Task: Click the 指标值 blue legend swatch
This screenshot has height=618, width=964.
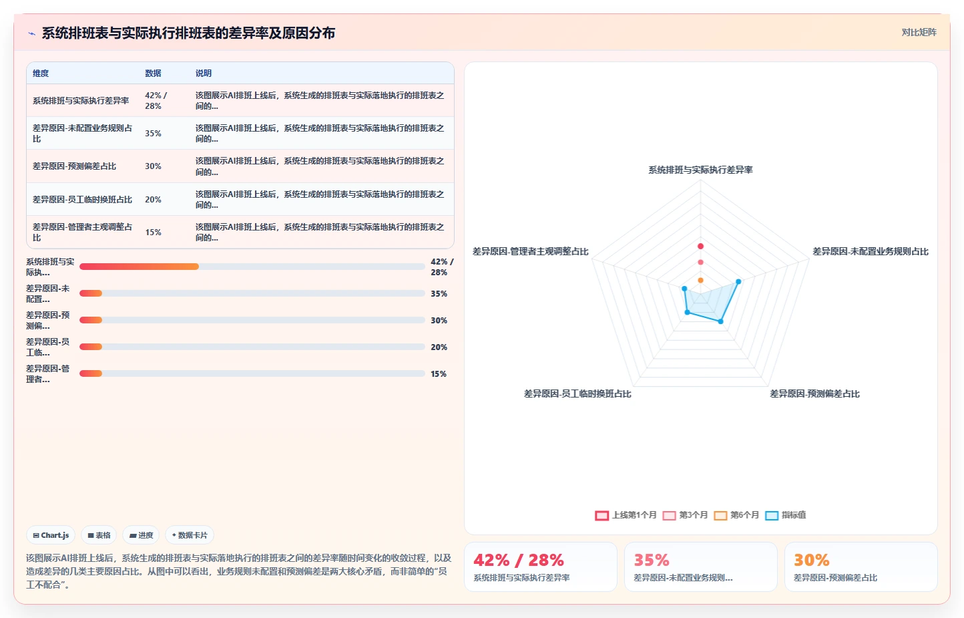Action: pos(772,516)
